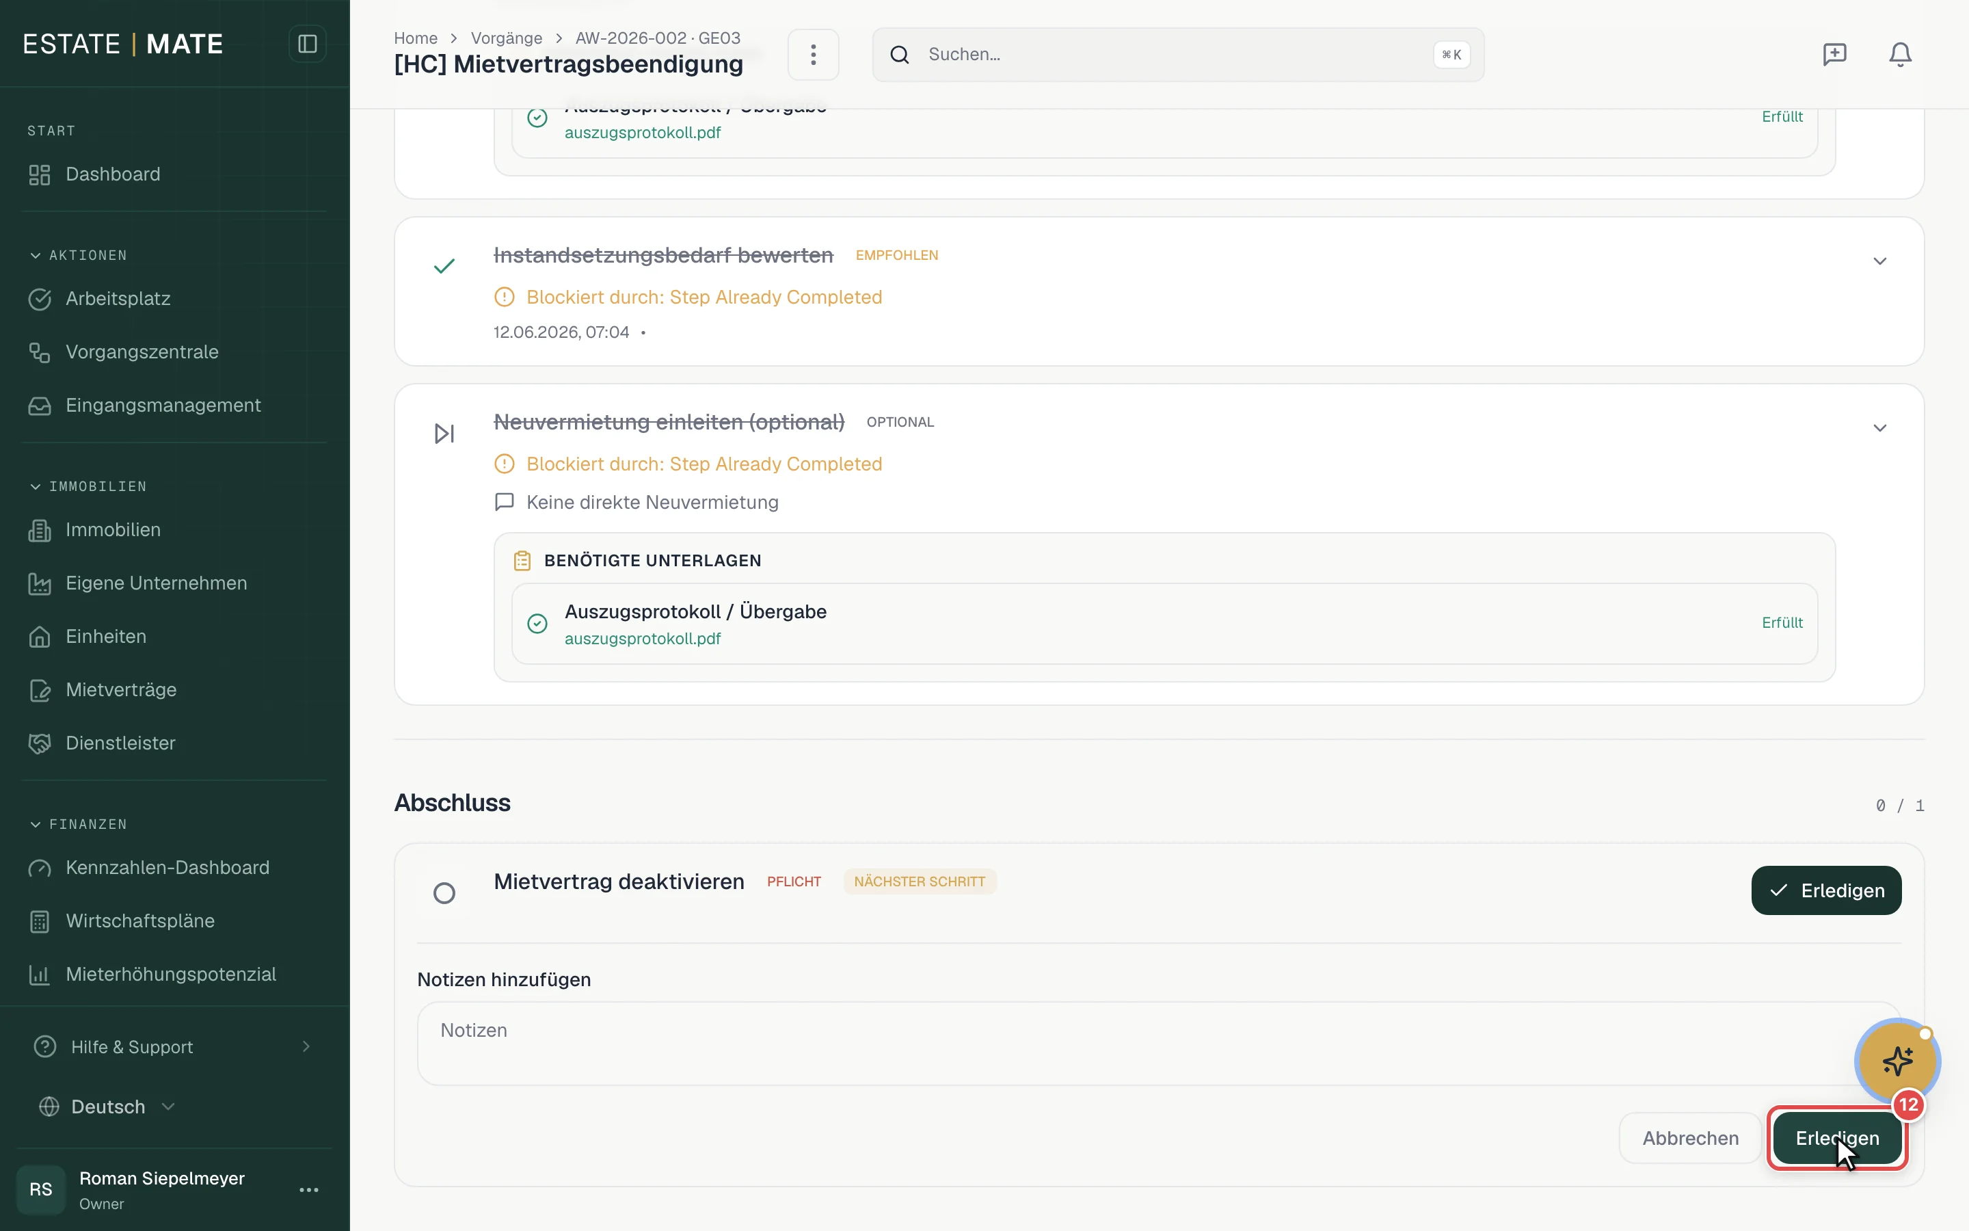Click the Einheiten house icon
1969x1231 pixels.
(x=39, y=637)
